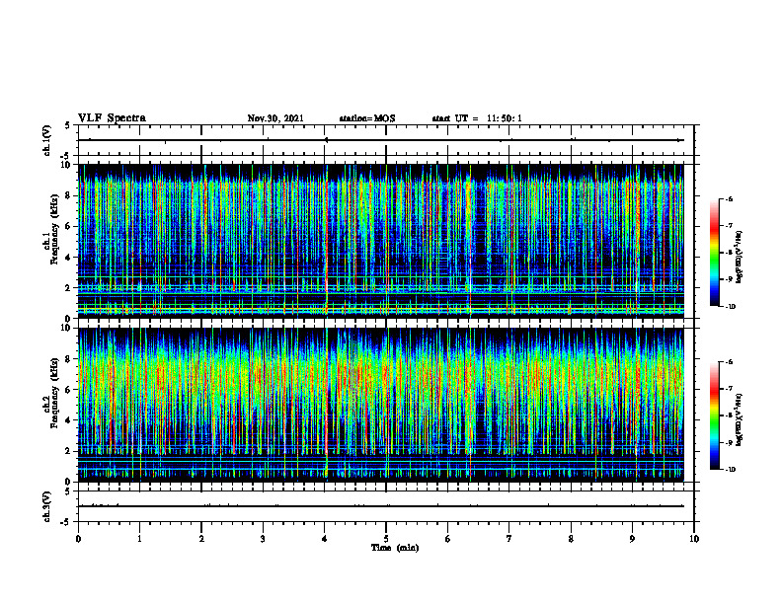
Task: Click the ch.2 colorbar log(PSD) label
Action: 740,419
